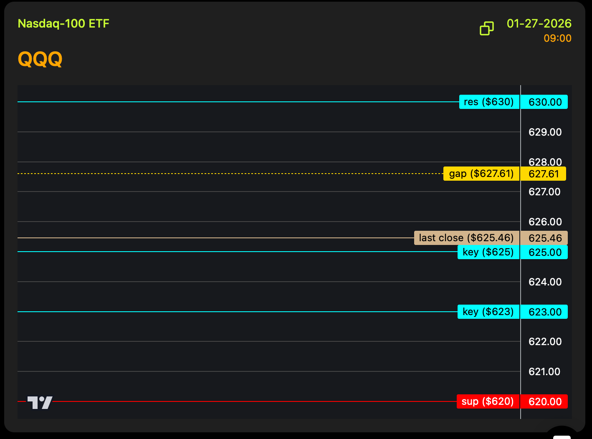Click the yellow 627.61 price axis tag

pos(543,174)
